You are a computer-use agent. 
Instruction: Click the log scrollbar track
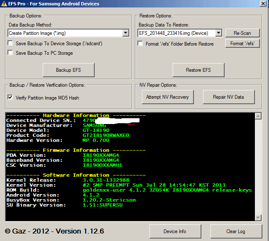point(258,167)
